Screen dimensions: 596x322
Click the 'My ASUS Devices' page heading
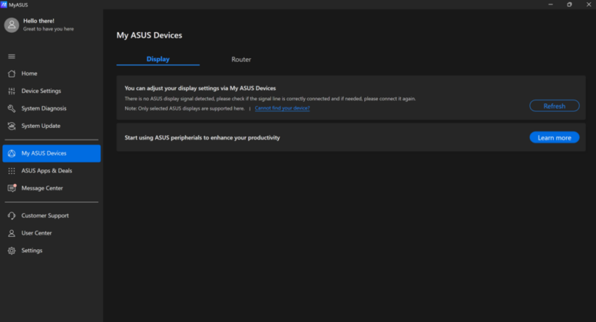click(x=149, y=35)
